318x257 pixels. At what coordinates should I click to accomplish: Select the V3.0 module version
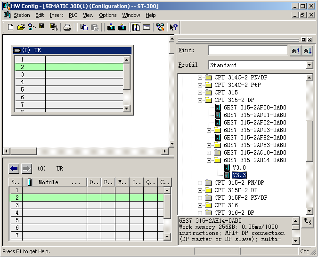[x=239, y=168]
